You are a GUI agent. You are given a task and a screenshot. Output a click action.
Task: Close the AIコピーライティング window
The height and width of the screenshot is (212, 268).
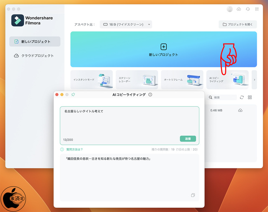pos(57,95)
